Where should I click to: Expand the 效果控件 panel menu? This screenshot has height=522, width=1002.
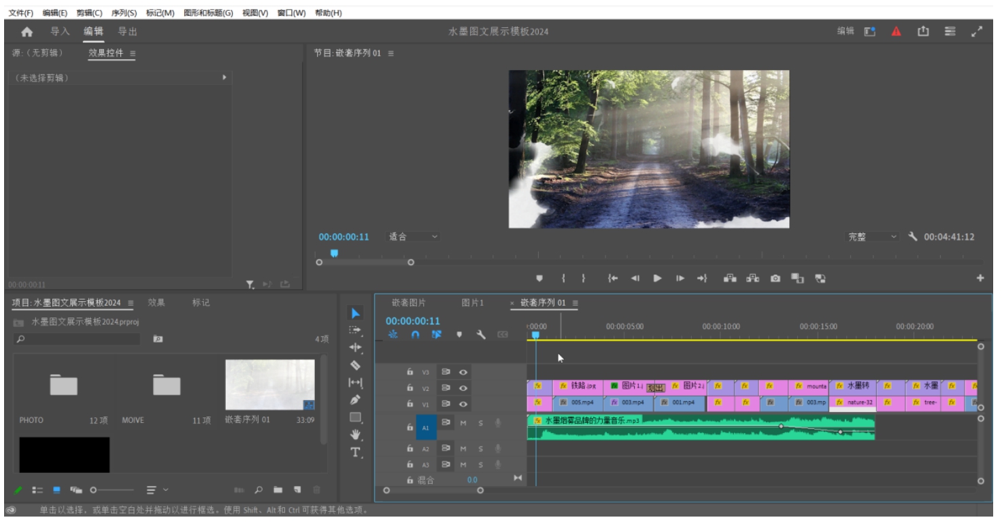coord(133,53)
